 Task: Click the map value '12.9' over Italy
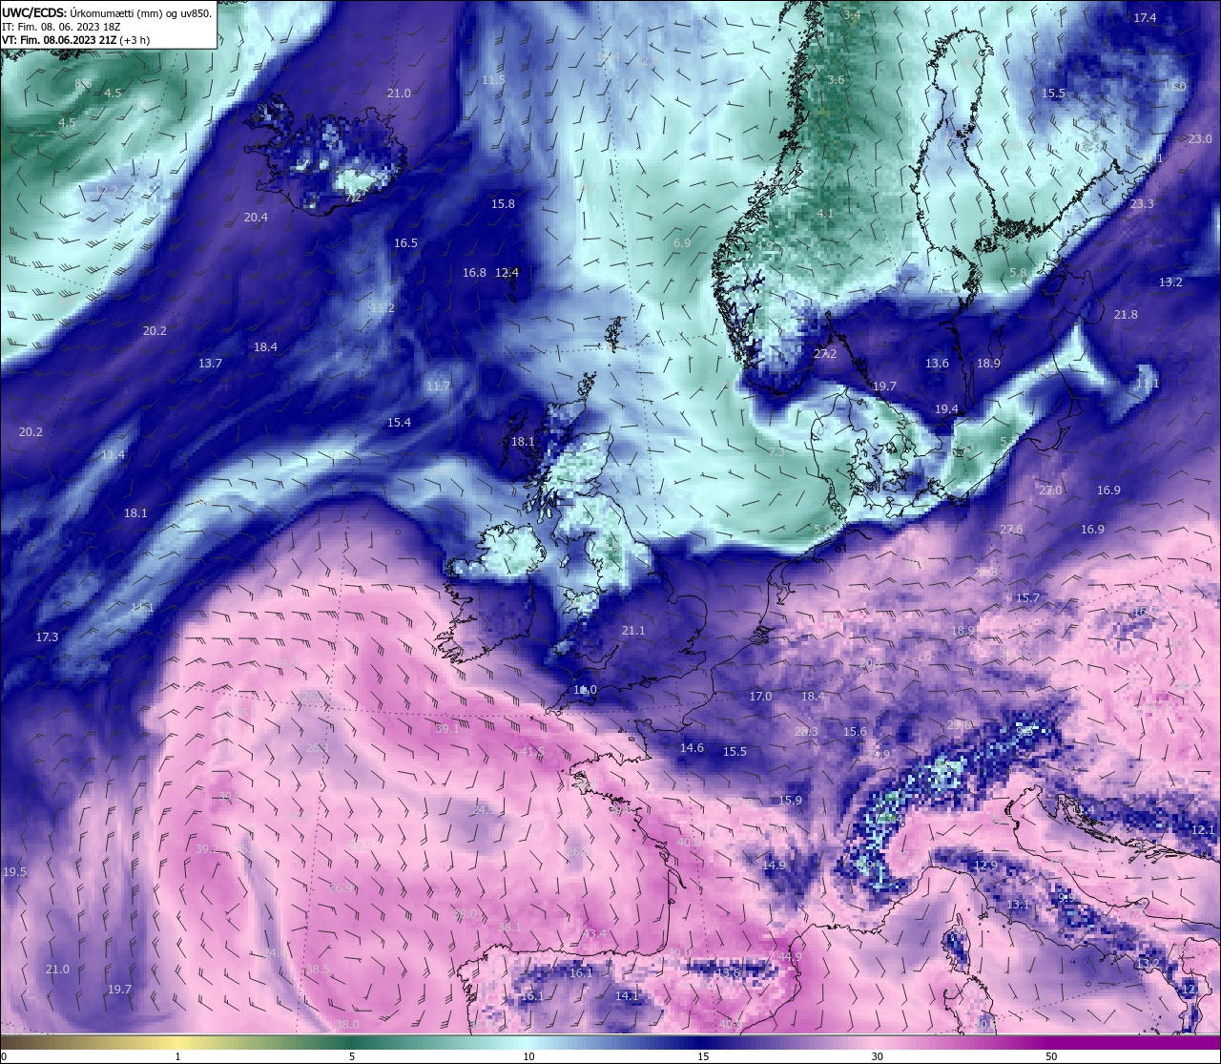[985, 866]
